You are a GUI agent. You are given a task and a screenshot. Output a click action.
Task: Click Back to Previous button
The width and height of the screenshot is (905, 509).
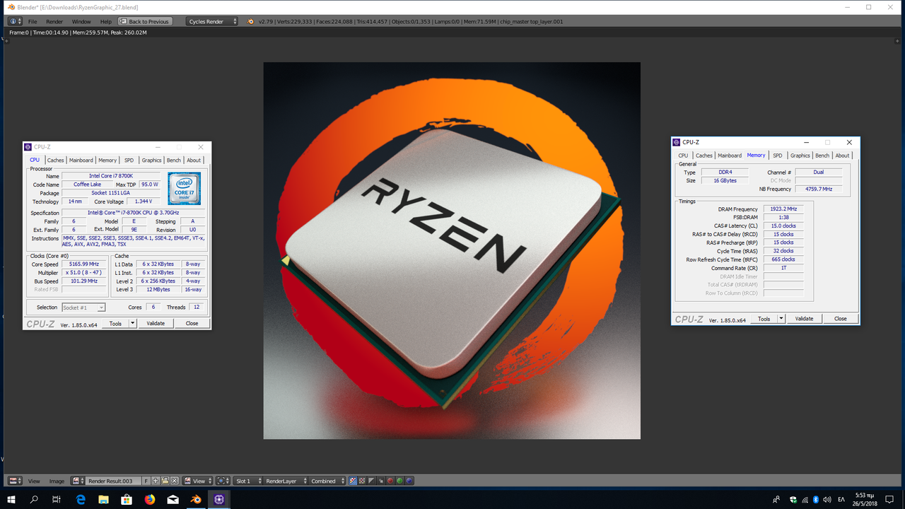pos(144,21)
